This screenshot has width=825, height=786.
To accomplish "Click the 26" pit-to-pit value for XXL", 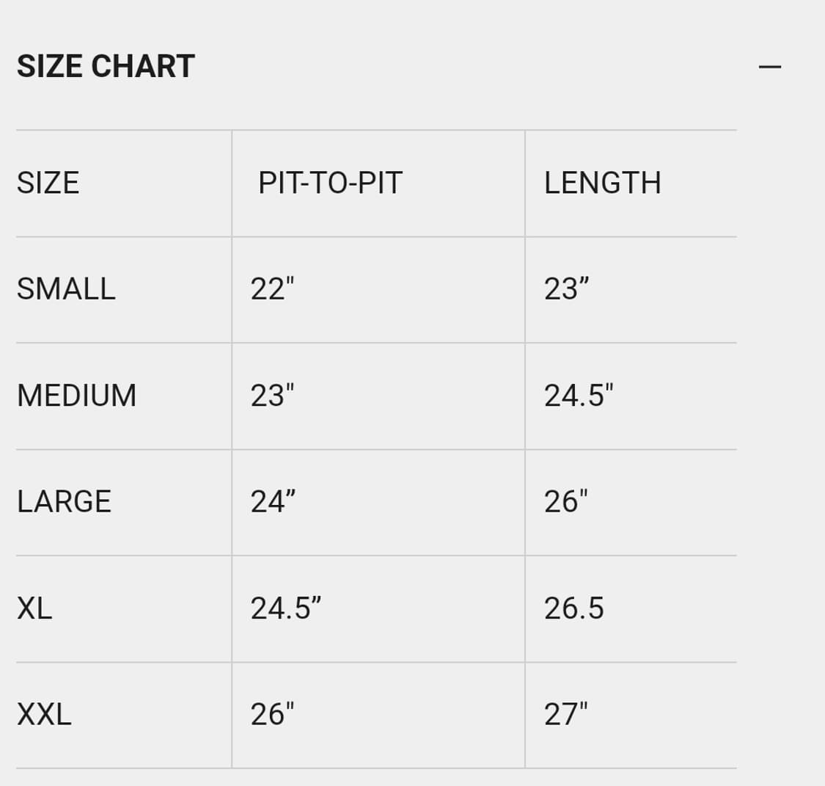I will (x=272, y=714).
